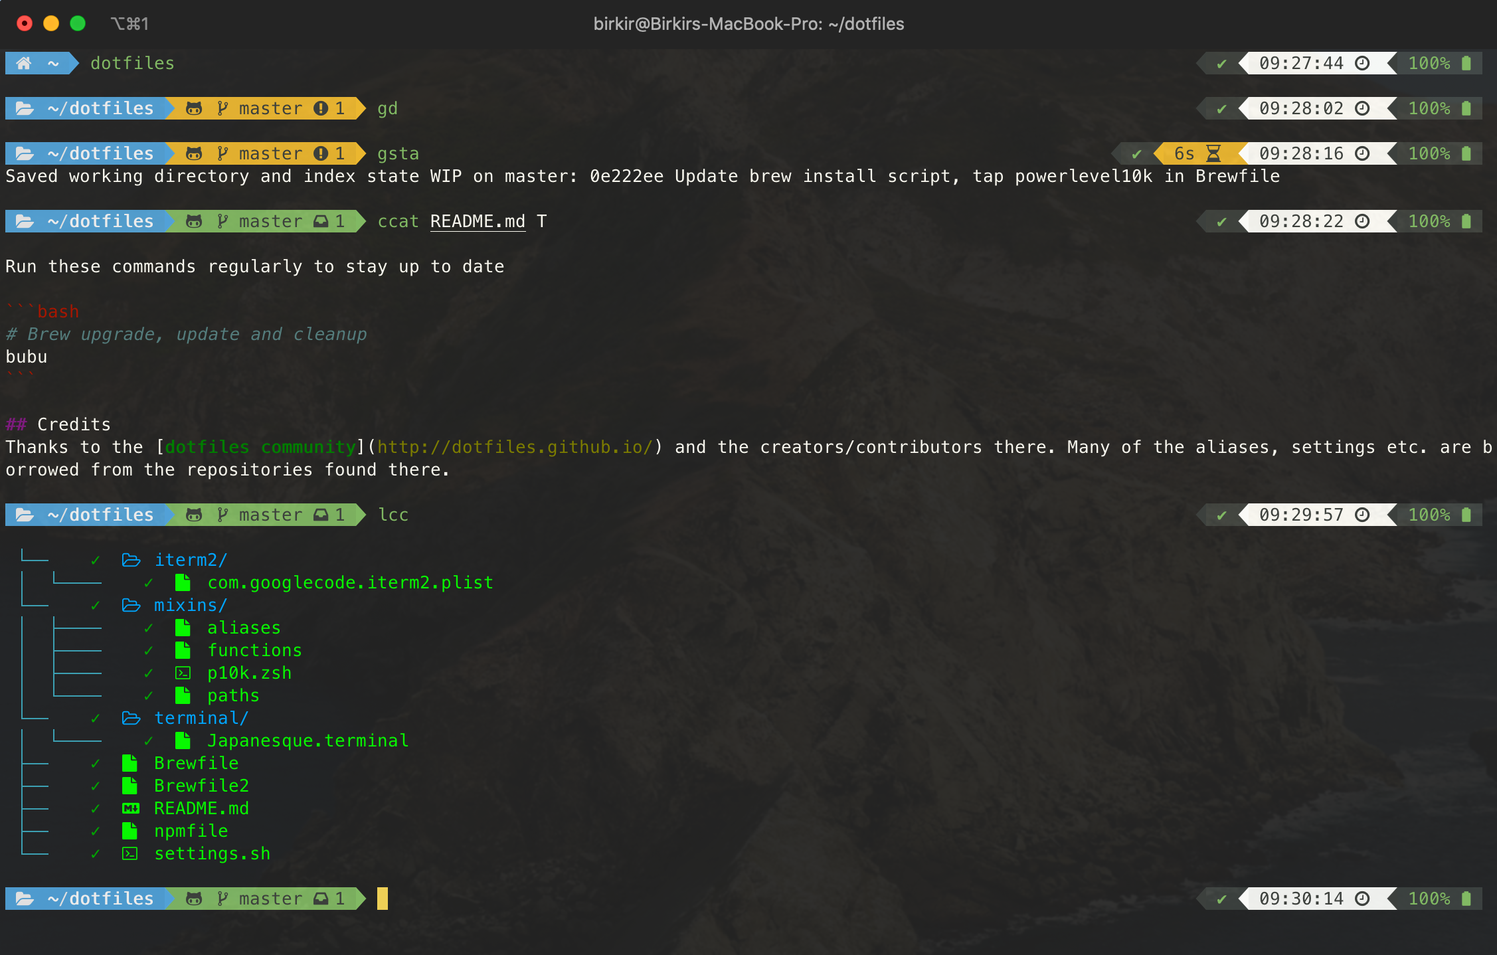
Task: Click the window title birkir@Birkirs-MacBook-Pro
Action: 748,24
